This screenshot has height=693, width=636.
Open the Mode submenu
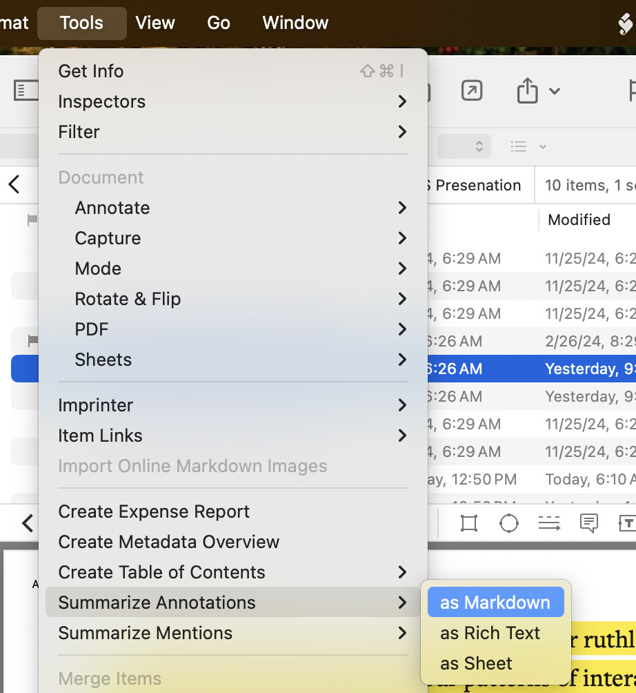(232, 269)
